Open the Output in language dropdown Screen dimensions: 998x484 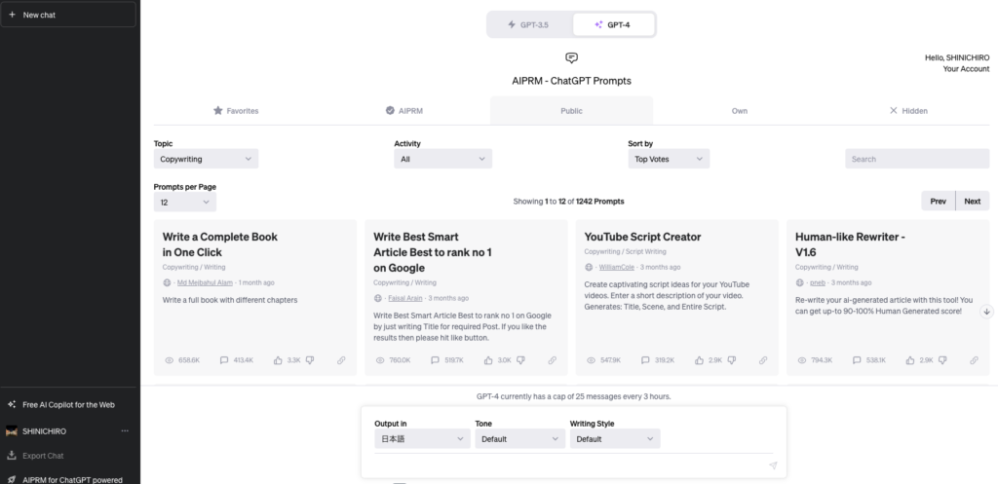422,439
